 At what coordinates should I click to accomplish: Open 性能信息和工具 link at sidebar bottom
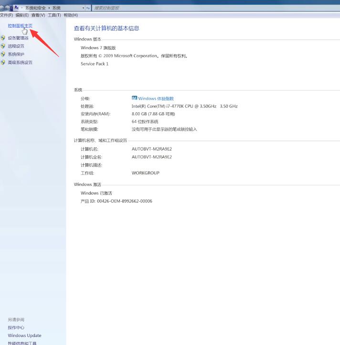pyautogui.click(x=22, y=343)
